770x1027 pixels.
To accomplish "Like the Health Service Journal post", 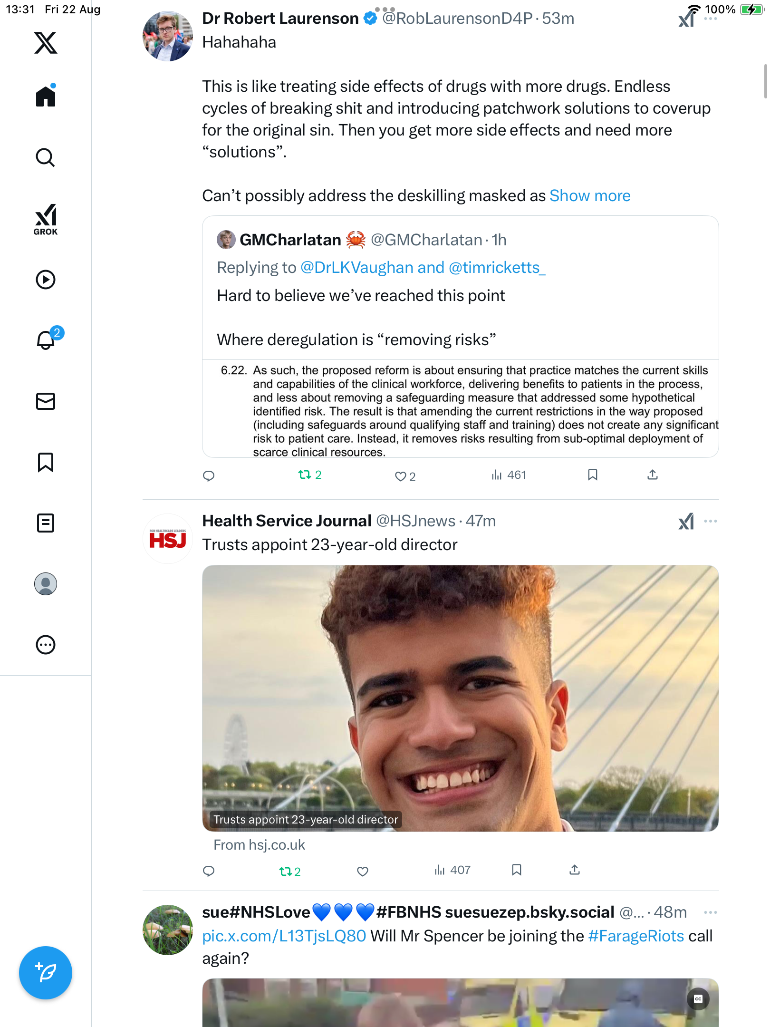I will (363, 871).
